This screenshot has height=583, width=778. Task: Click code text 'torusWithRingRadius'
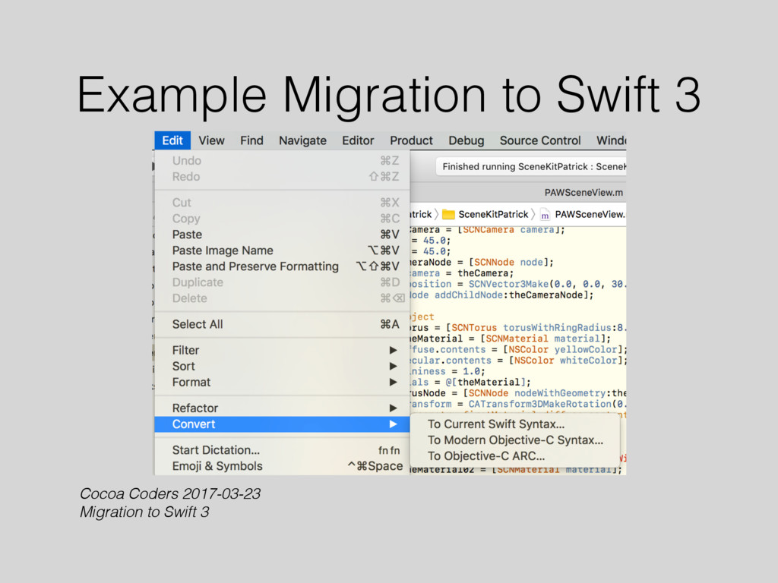tap(557, 328)
